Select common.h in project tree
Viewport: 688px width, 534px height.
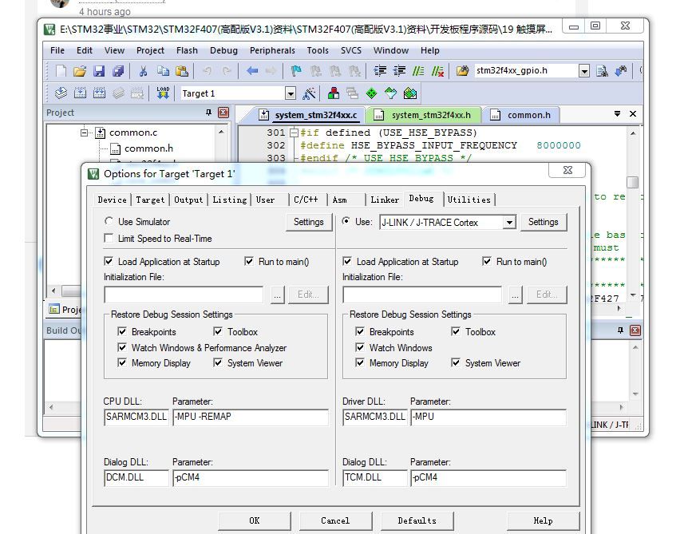[148, 148]
